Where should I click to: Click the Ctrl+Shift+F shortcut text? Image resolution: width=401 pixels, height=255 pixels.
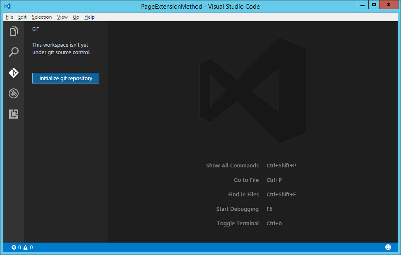tap(281, 194)
